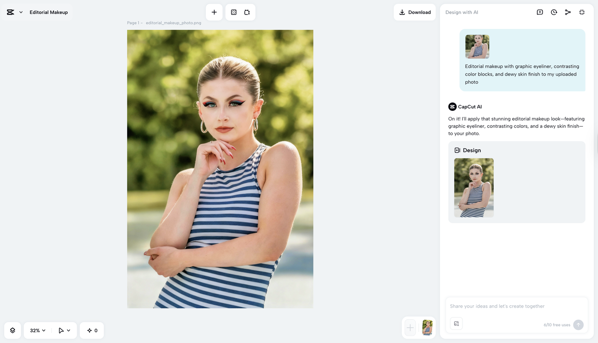
Task: Click the image attachment icon in chat input
Action: (456, 322)
